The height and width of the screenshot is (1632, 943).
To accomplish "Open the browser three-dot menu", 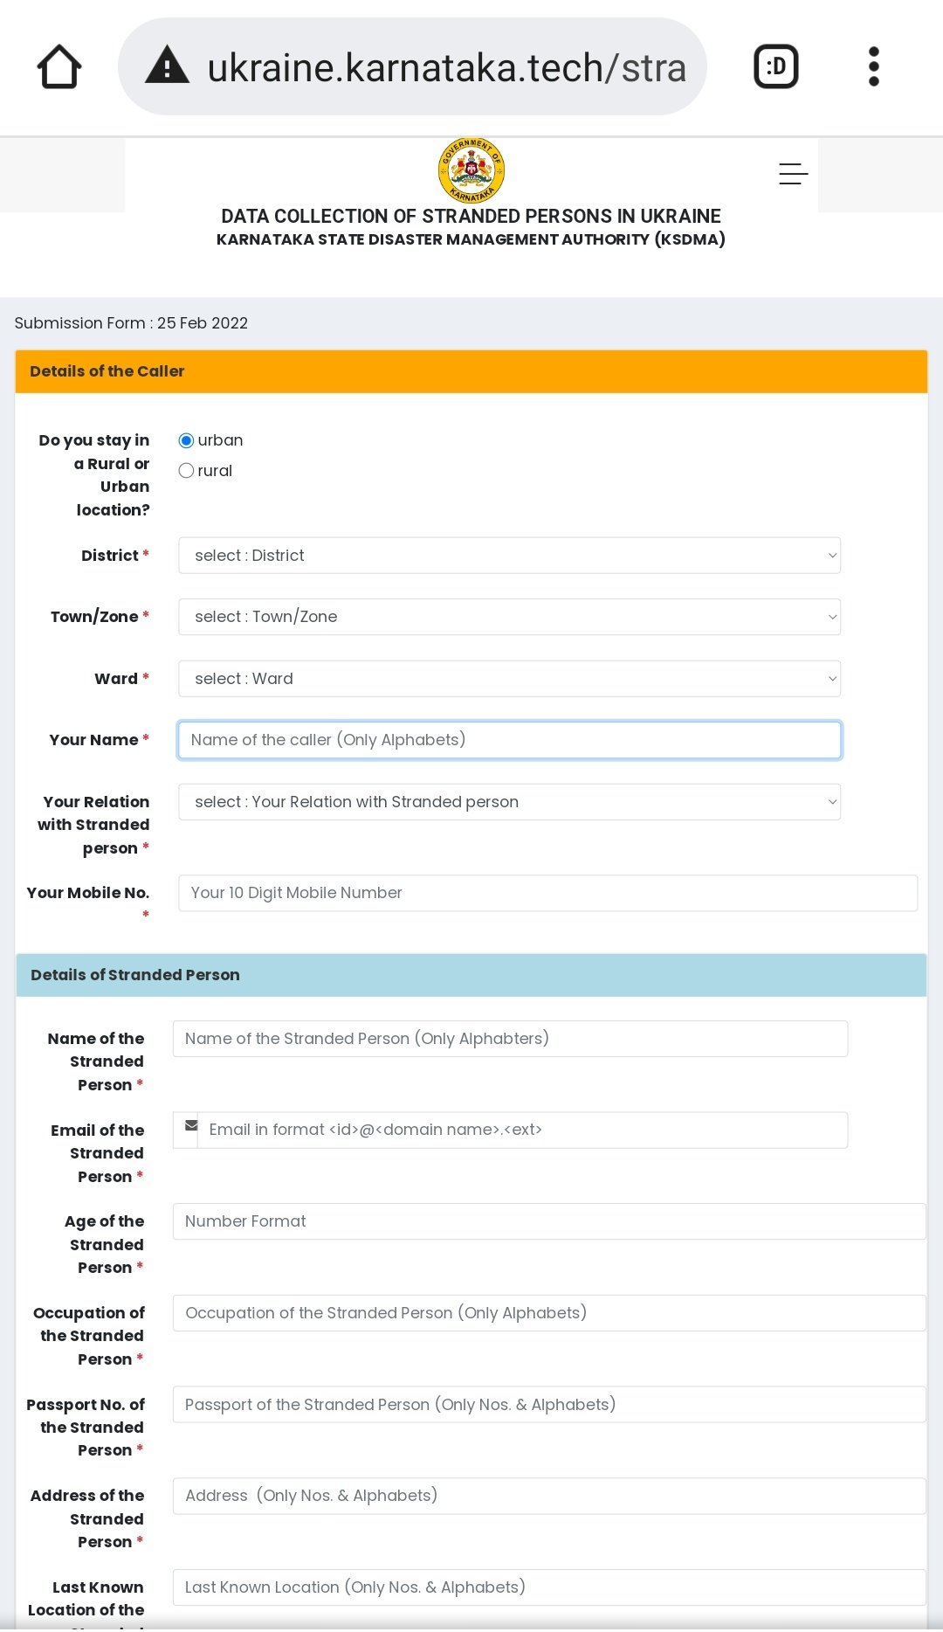I will [873, 66].
